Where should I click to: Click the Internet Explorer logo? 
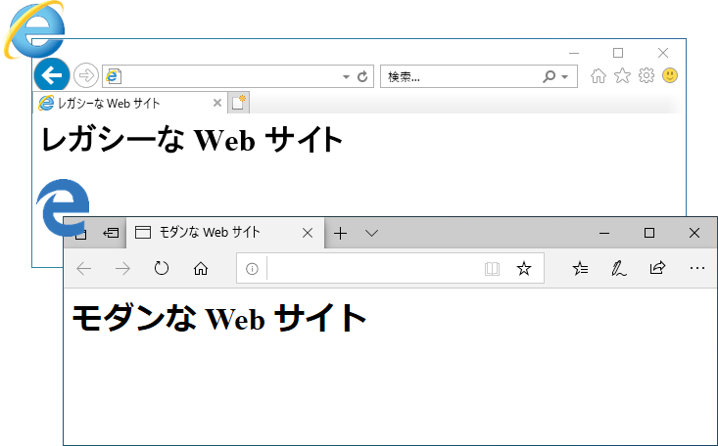click(x=34, y=29)
